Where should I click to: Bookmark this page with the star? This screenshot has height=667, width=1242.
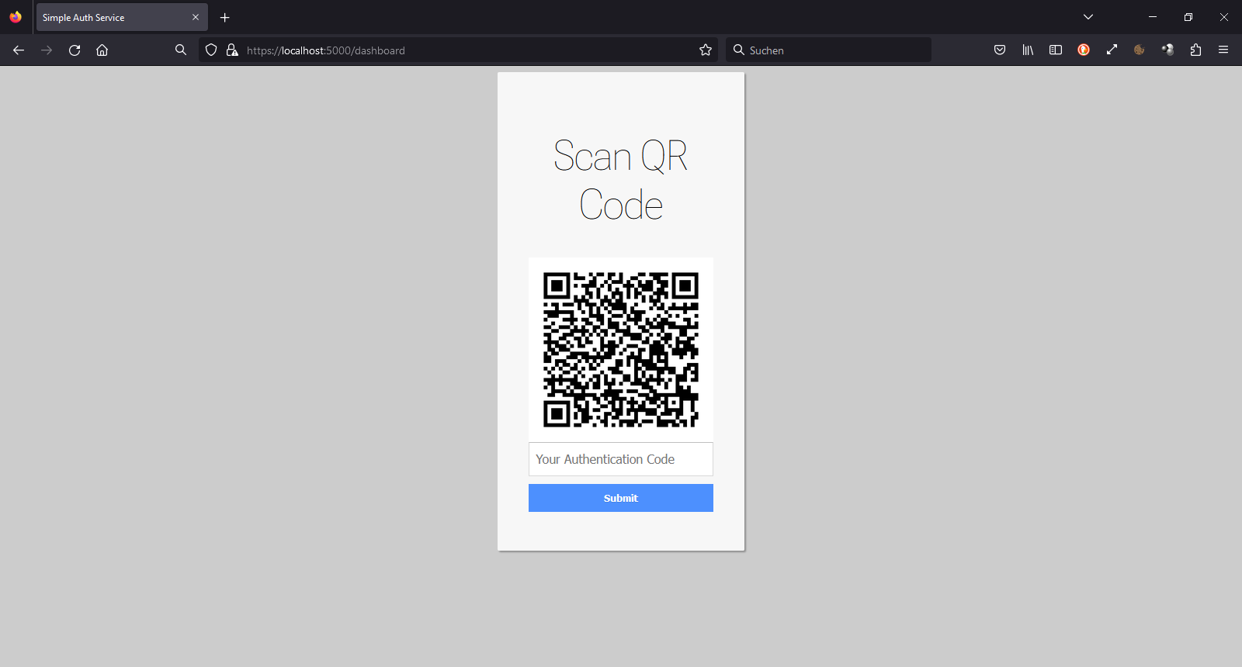[x=706, y=50]
